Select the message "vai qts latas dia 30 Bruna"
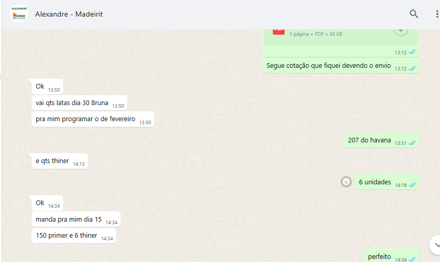Viewport: 440px width, 262px height. click(x=79, y=103)
